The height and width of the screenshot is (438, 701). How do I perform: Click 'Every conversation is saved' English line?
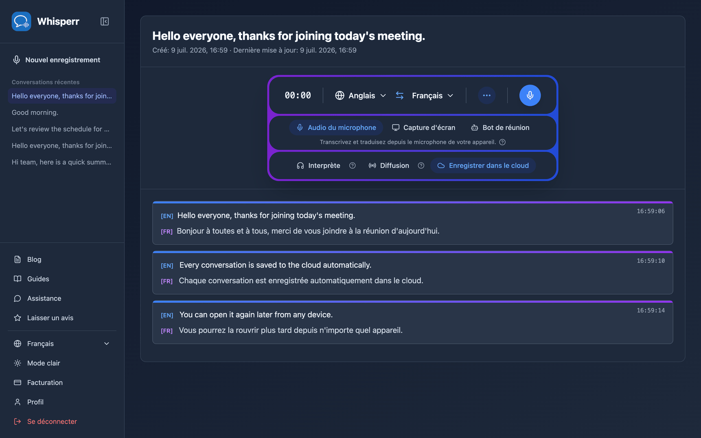[x=275, y=265]
